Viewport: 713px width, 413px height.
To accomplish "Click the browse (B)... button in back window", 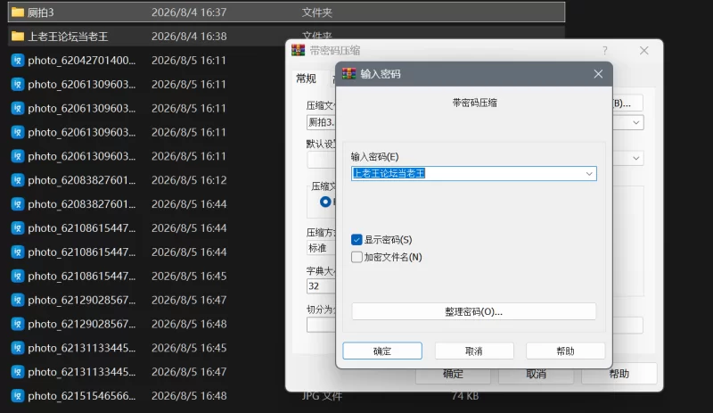I will pyautogui.click(x=627, y=103).
